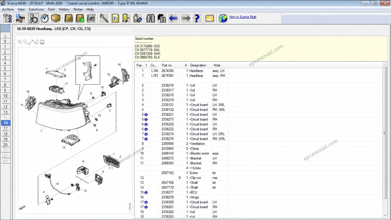Click the blue info connections toolbar icon
This screenshot has width=391, height=220.
(20, 18)
